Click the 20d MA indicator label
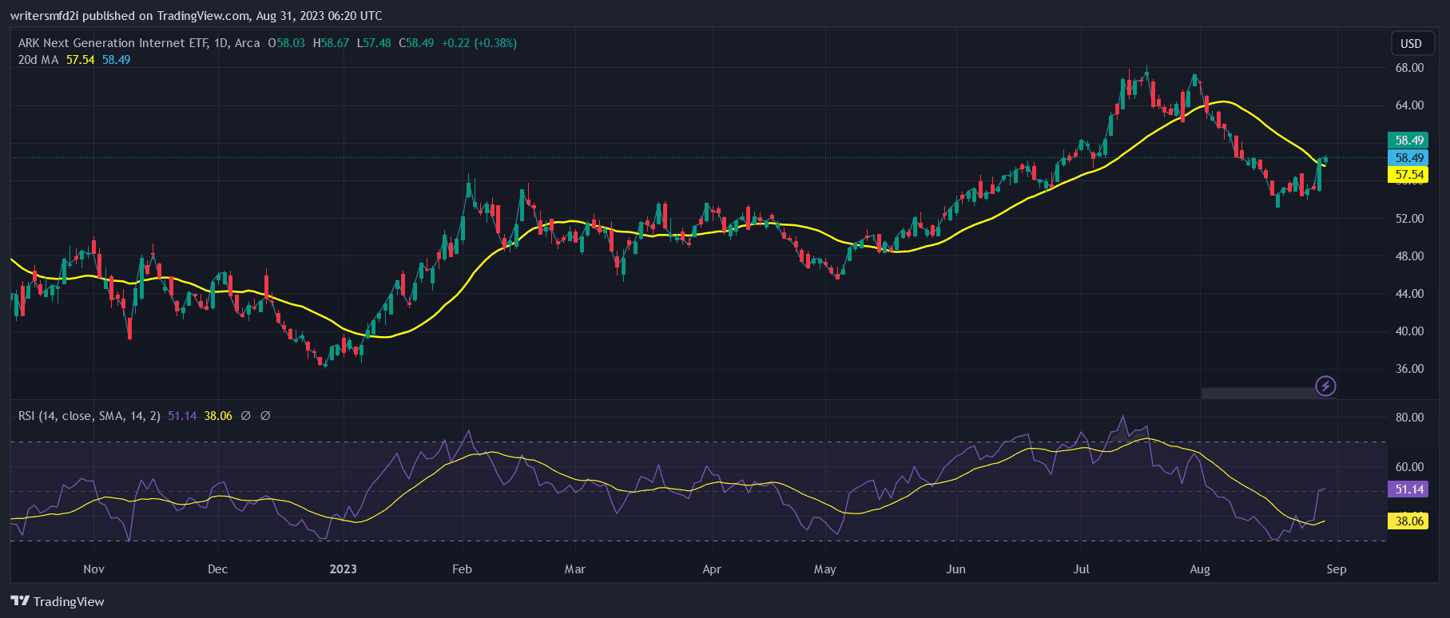 coord(38,60)
